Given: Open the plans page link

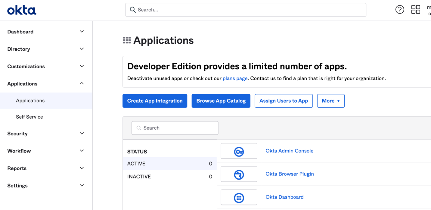Looking at the screenshot, I should point(235,78).
